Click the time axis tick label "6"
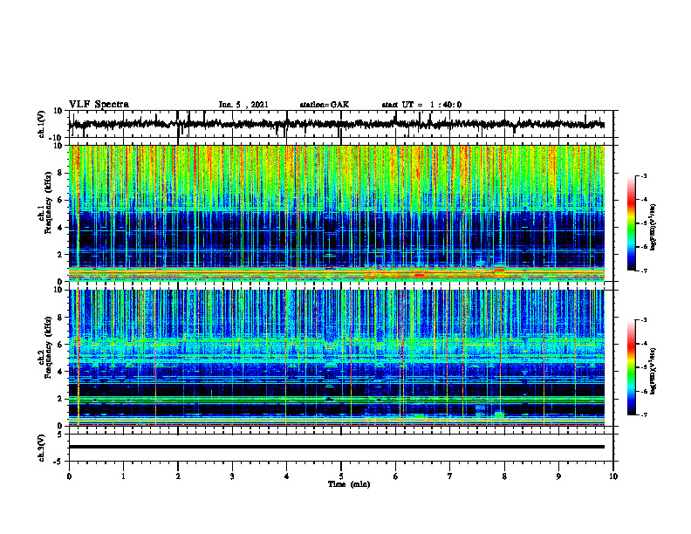 [396, 476]
